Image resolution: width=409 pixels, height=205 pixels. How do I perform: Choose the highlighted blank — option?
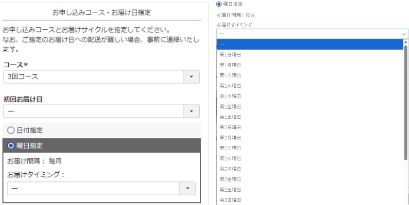[308, 44]
